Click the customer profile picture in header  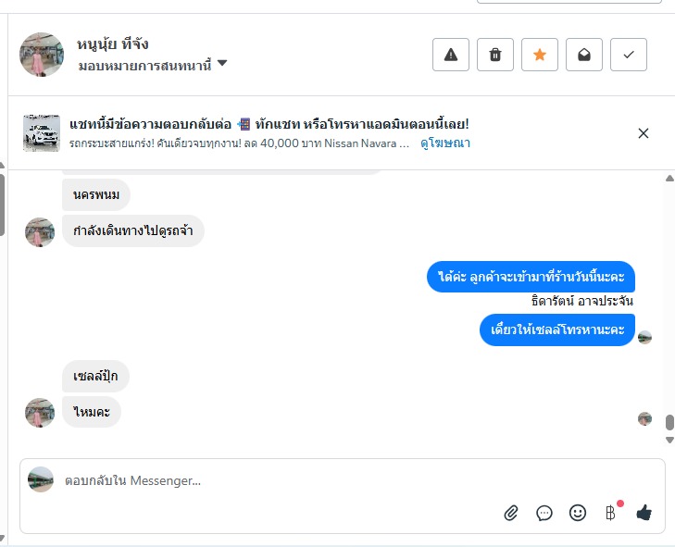[x=42, y=55]
